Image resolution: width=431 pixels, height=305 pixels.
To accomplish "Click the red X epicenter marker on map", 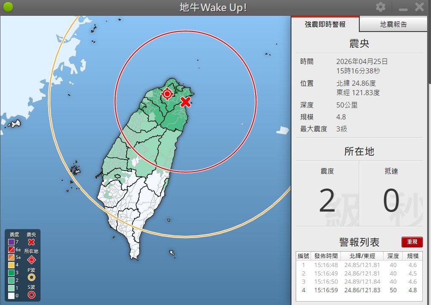I will 186,102.
